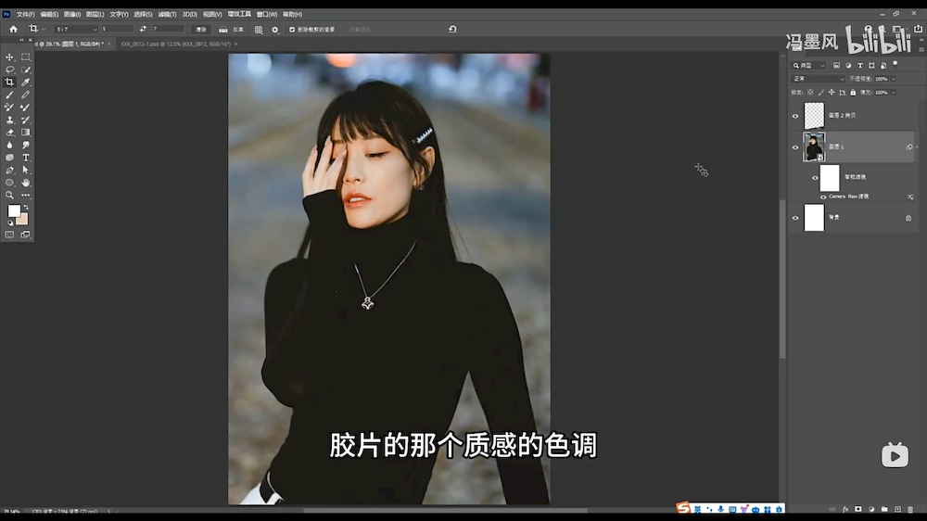This screenshot has height=521, width=927.
Task: Select the Horizontal Type tool
Action: [x=26, y=158]
